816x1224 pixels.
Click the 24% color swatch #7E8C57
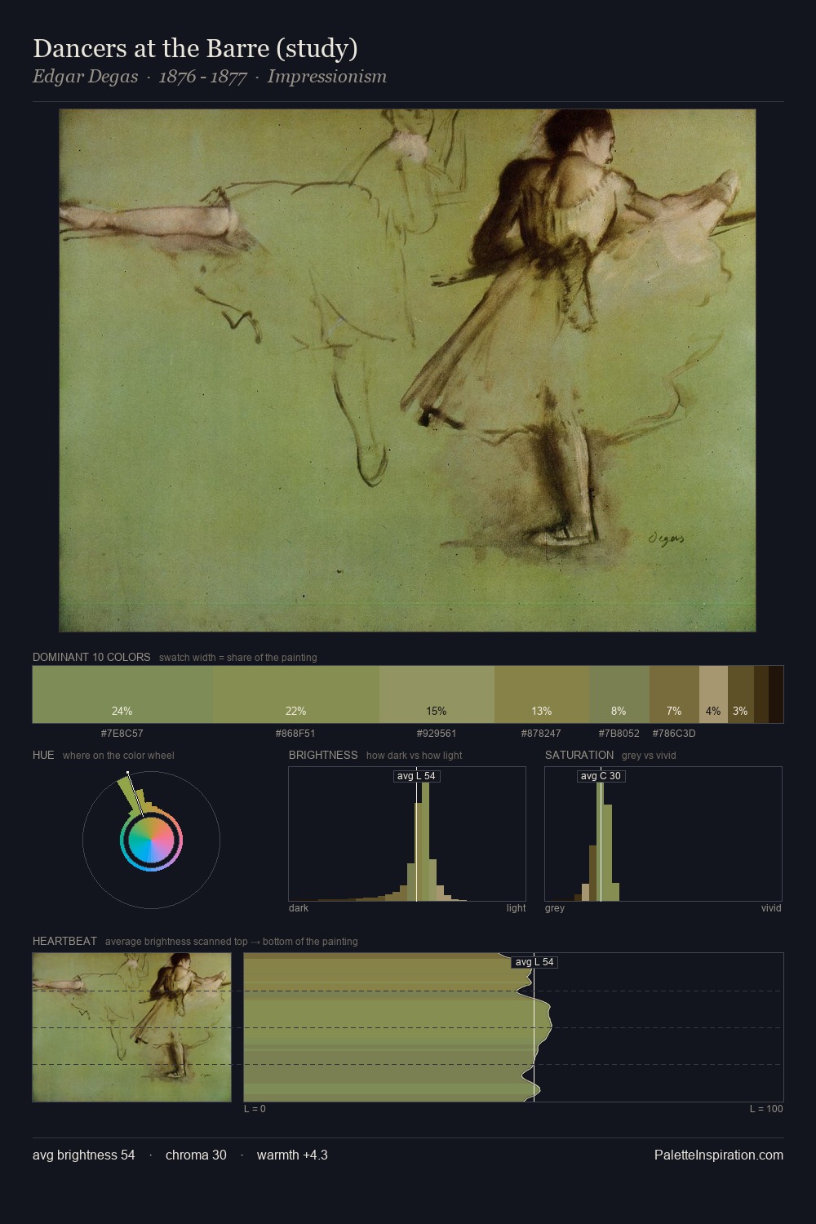(x=122, y=694)
